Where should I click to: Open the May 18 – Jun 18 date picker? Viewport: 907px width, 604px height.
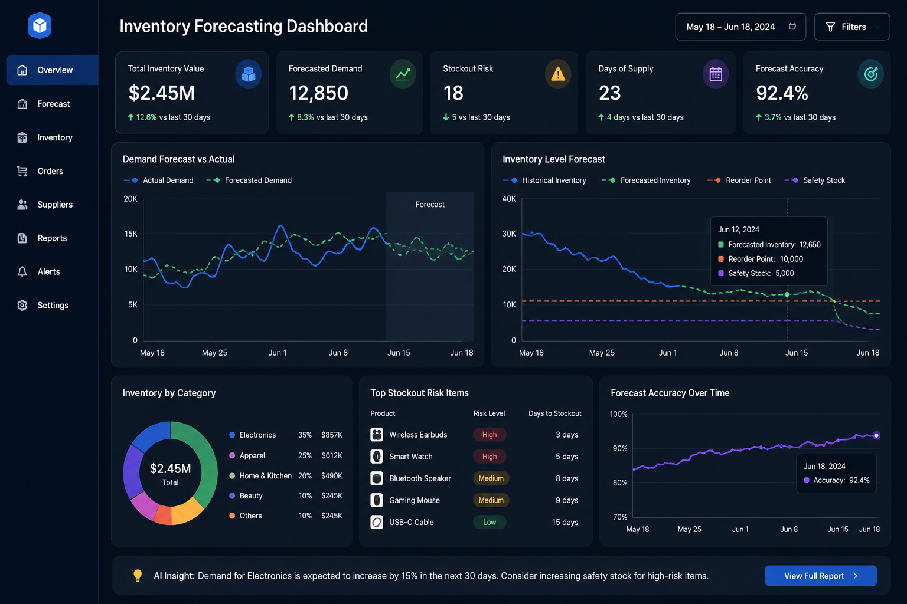(x=740, y=27)
